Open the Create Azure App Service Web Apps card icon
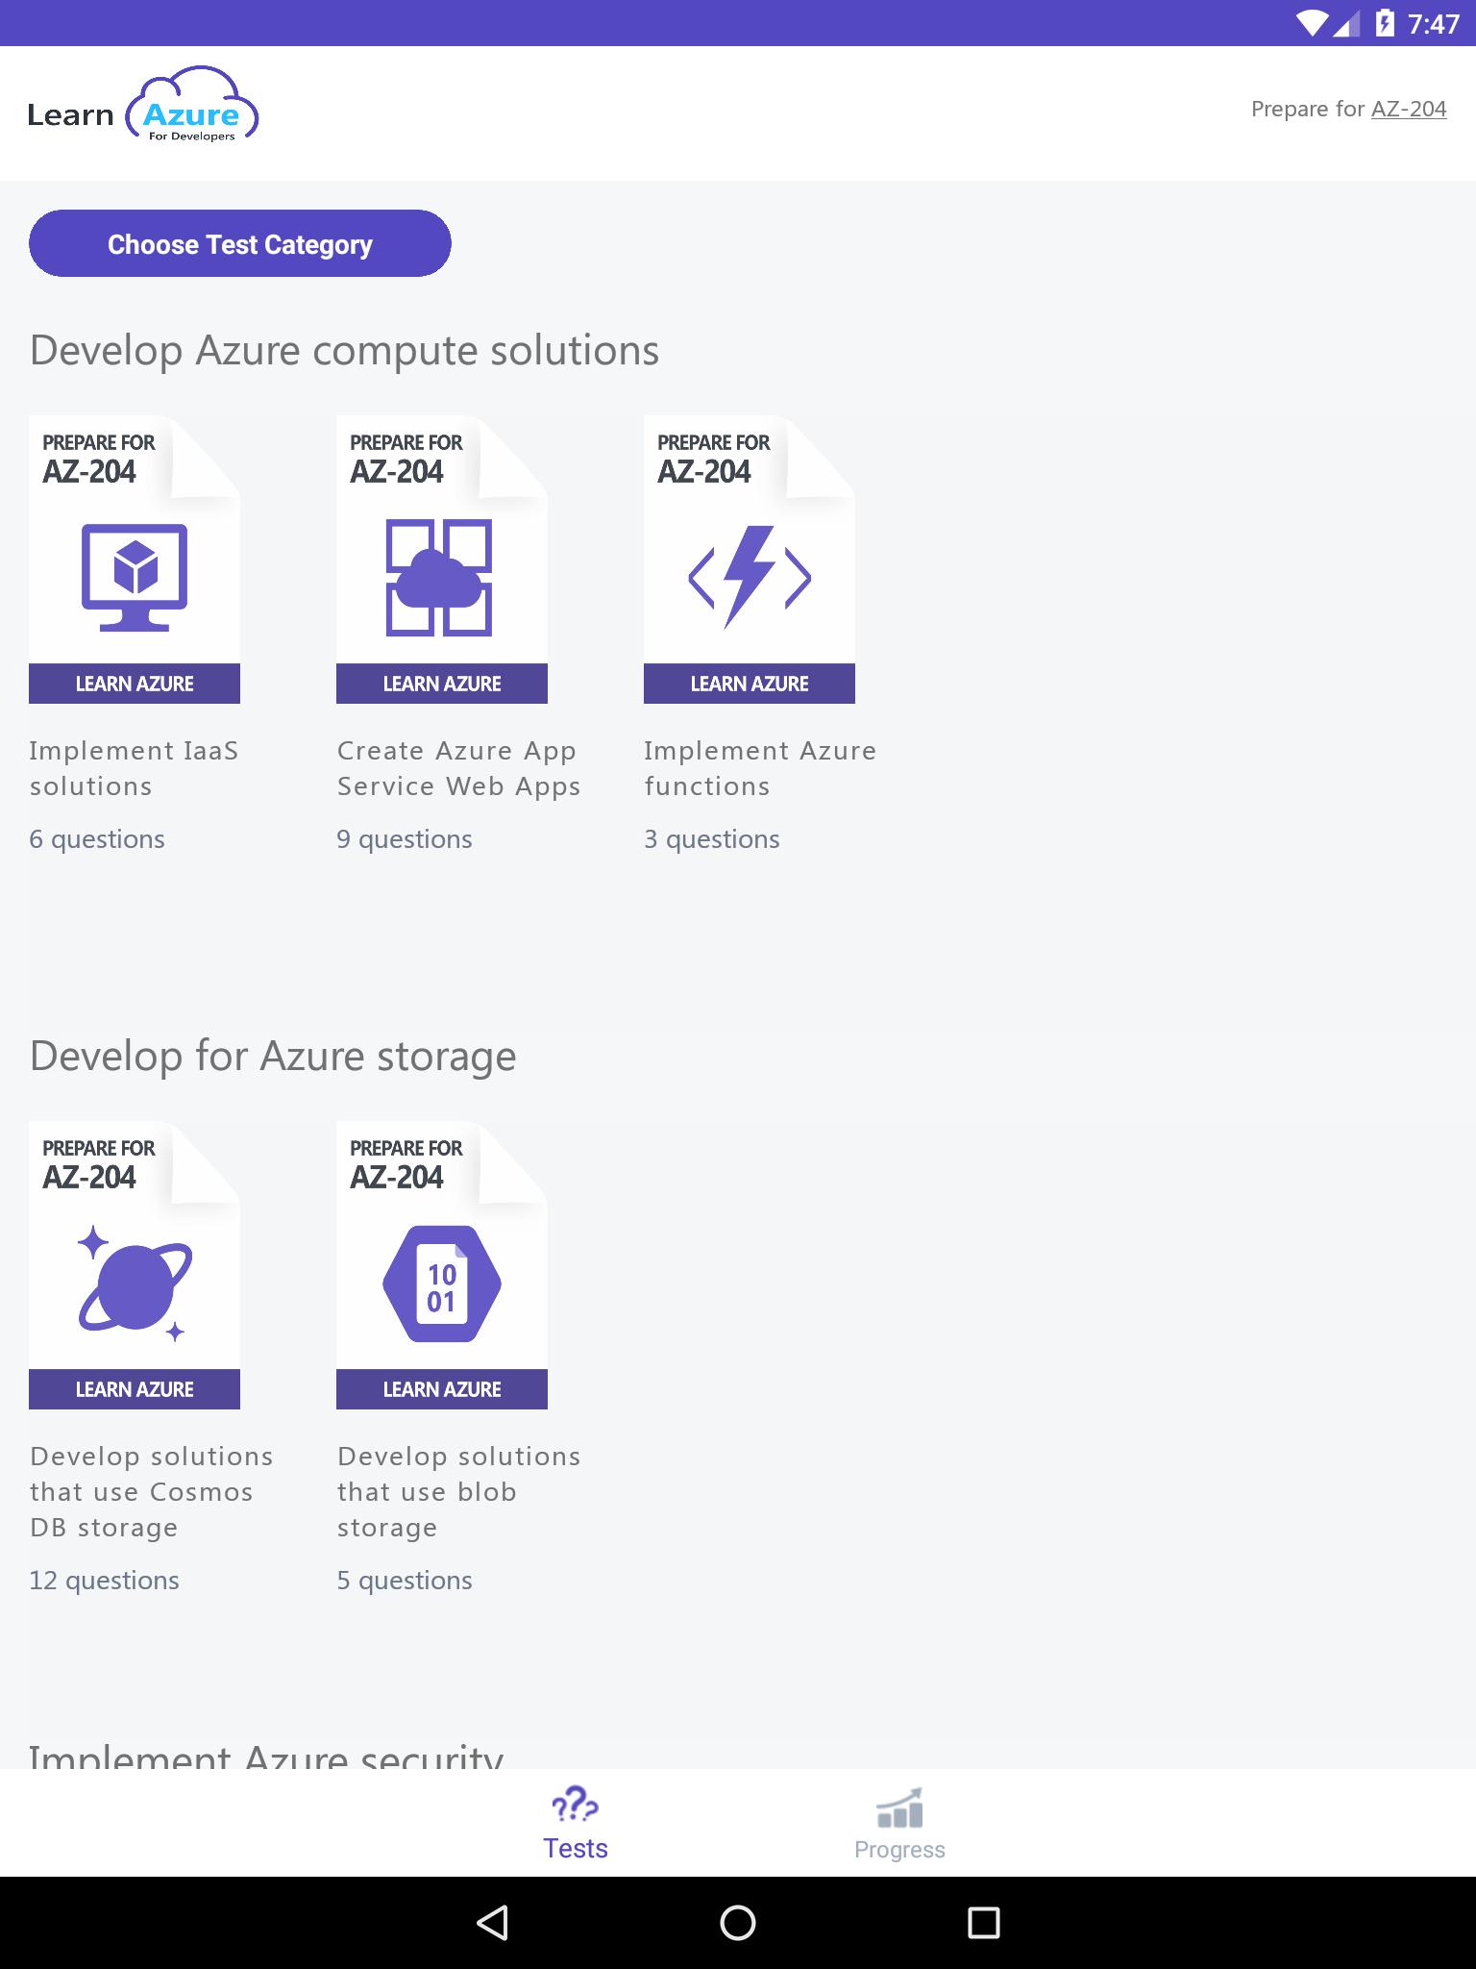1476x1969 pixels. pos(442,560)
